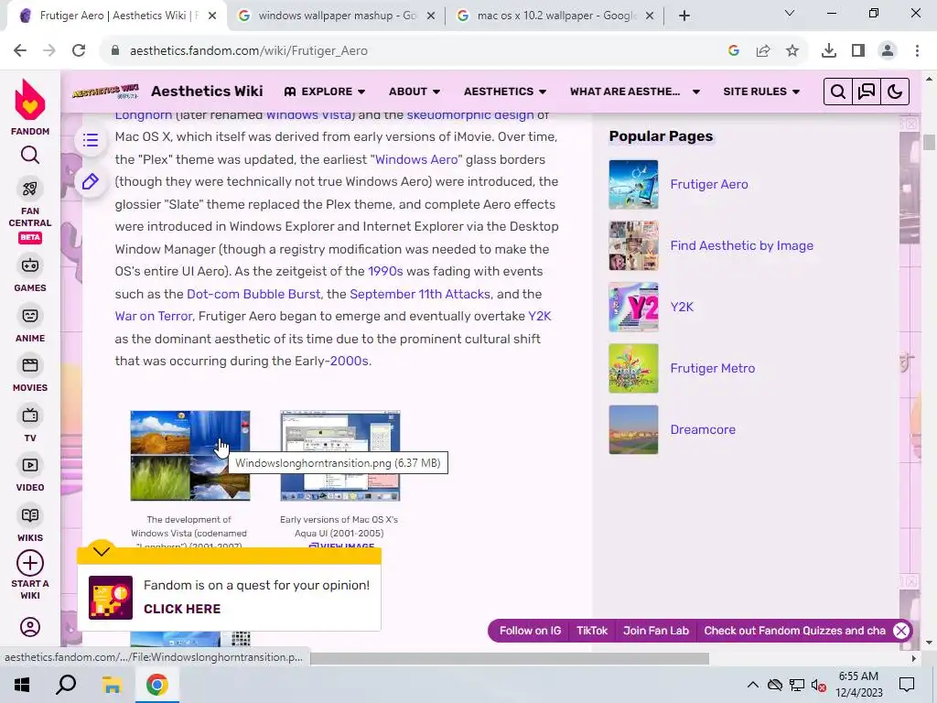This screenshot has width=937, height=703.
Task: Go back with the browser back arrow
Action: pyautogui.click(x=20, y=51)
